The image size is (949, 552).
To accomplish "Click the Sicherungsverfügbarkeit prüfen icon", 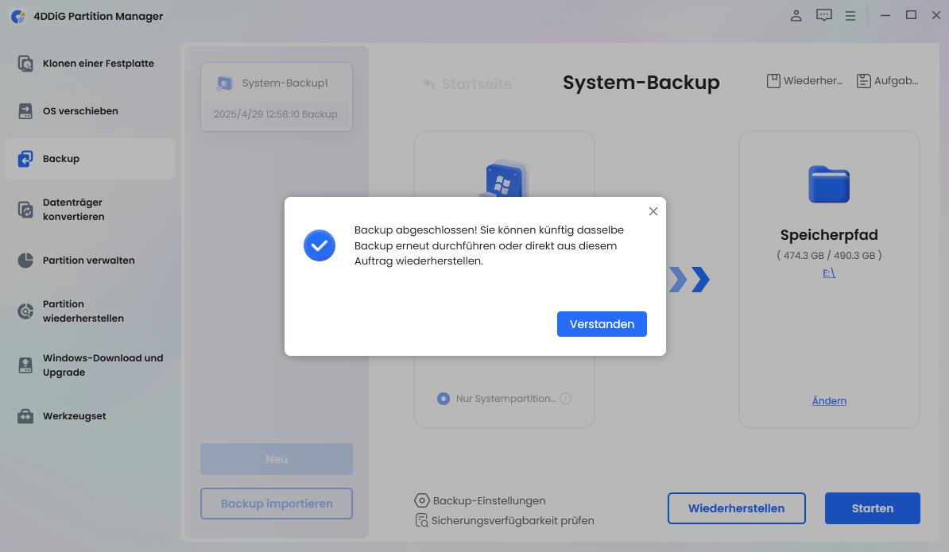I will (x=421, y=520).
